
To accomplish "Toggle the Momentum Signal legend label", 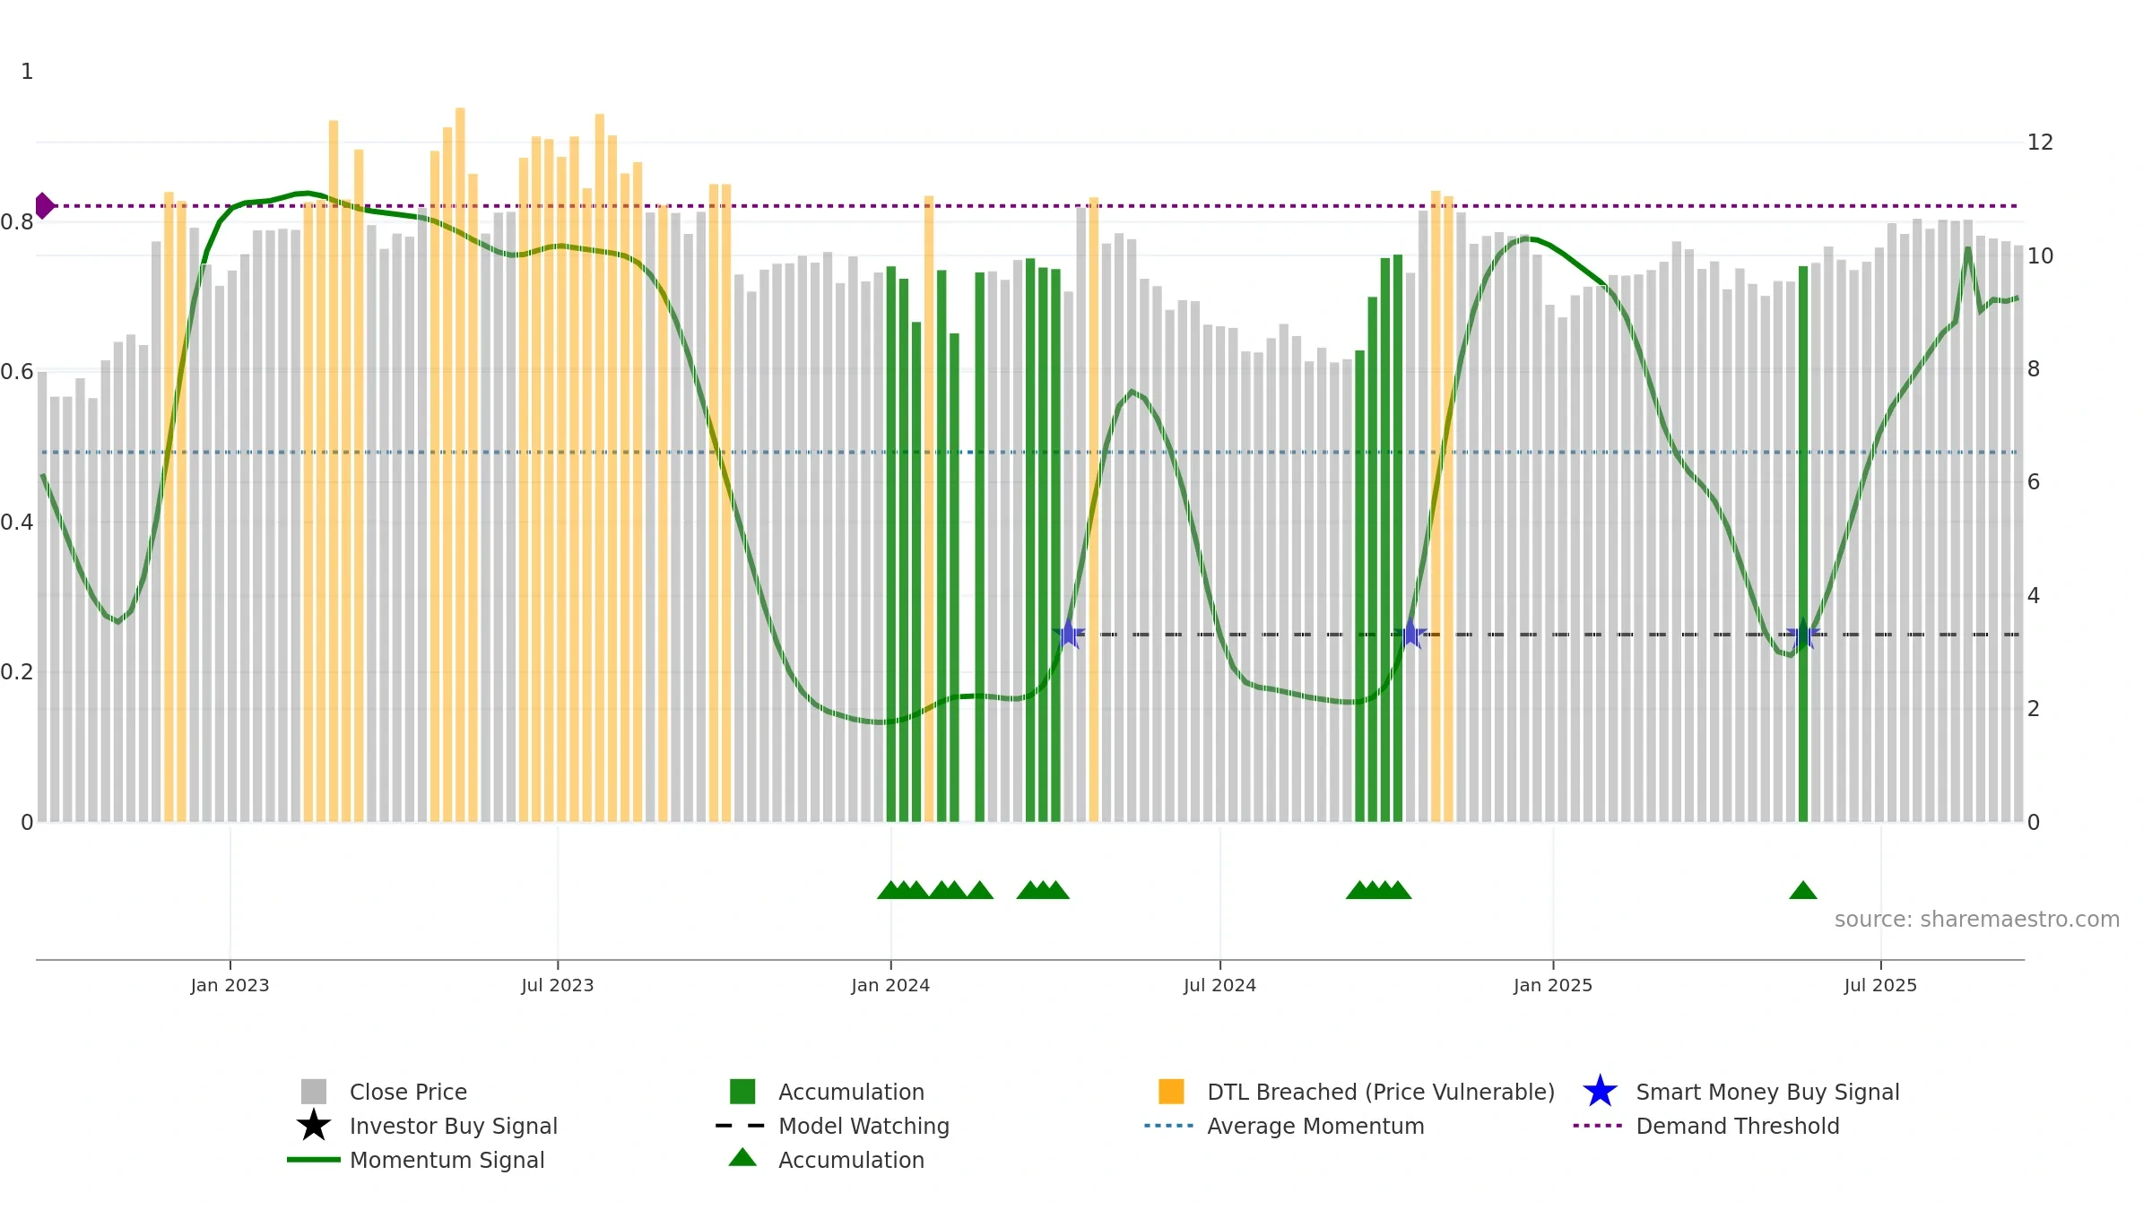I will 447,1160.
